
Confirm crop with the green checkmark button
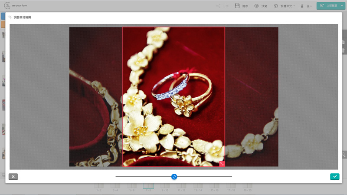334,176
